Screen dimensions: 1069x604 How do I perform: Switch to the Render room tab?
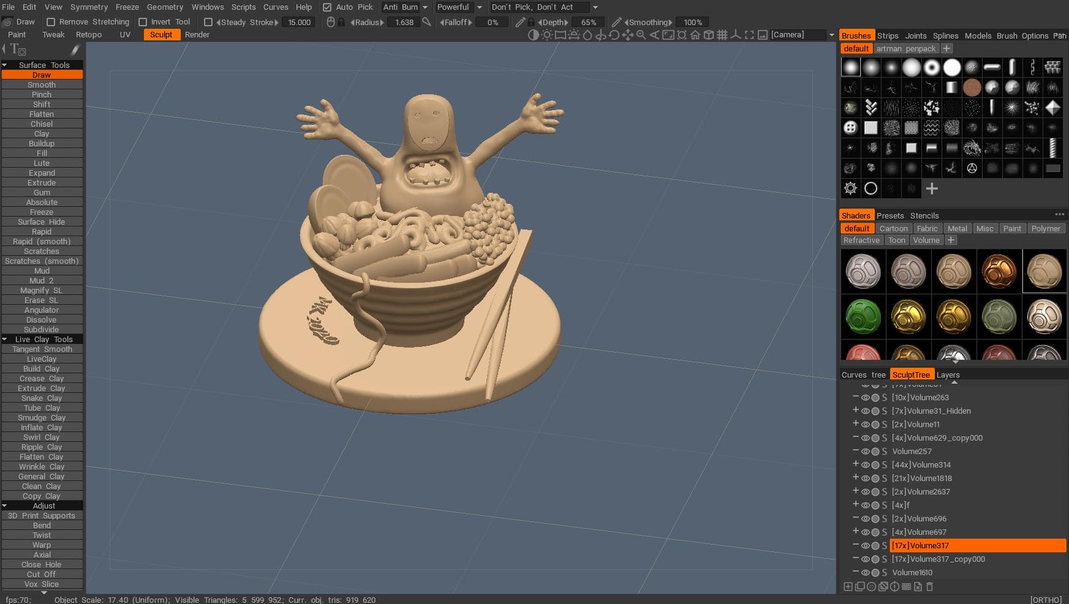[197, 35]
